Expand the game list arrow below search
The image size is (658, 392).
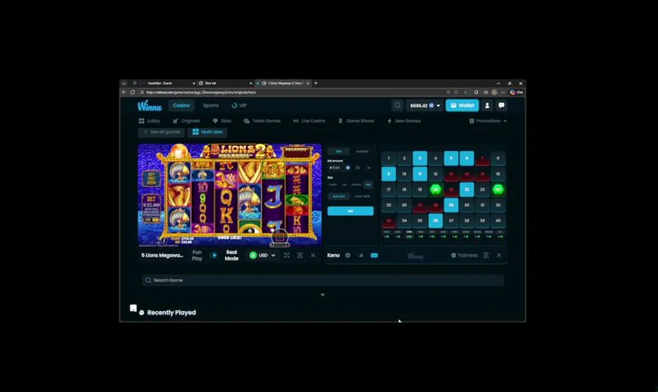(x=322, y=295)
